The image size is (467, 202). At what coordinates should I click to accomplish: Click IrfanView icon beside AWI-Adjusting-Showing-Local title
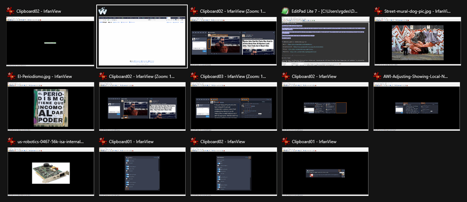click(x=378, y=76)
